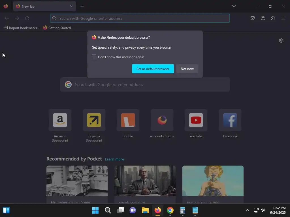Reload the current page
290x217 pixels.
(x=27, y=18)
